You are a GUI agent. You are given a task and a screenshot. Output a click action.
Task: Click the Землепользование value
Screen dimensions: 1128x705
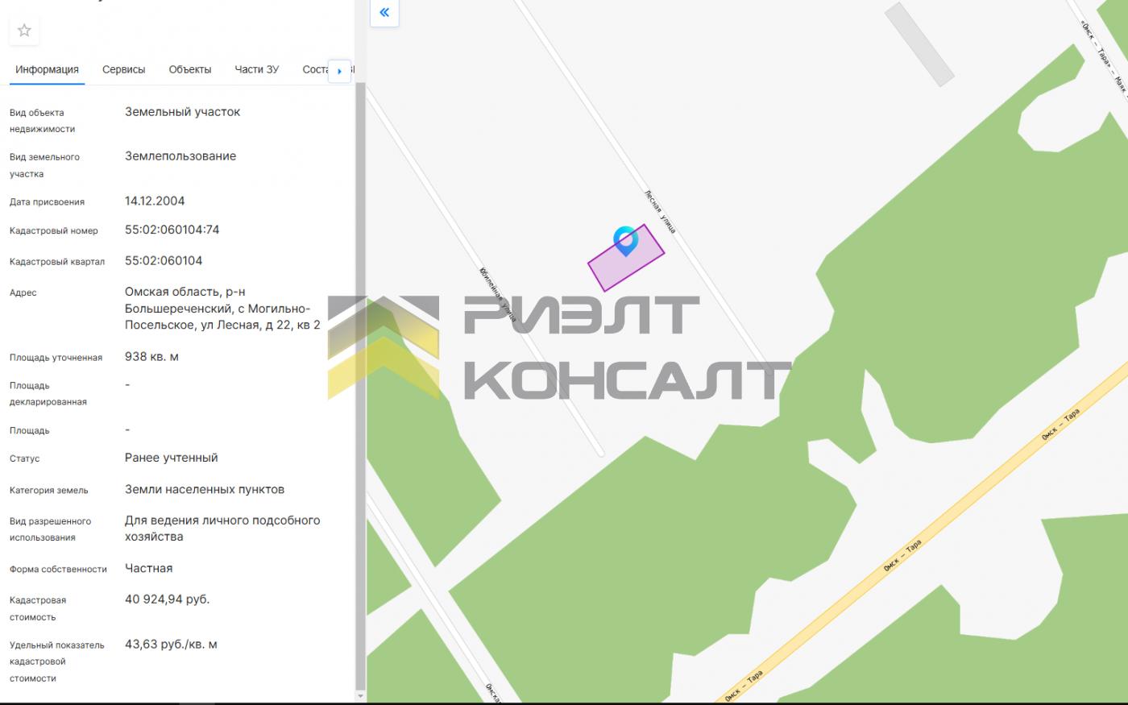(x=180, y=156)
